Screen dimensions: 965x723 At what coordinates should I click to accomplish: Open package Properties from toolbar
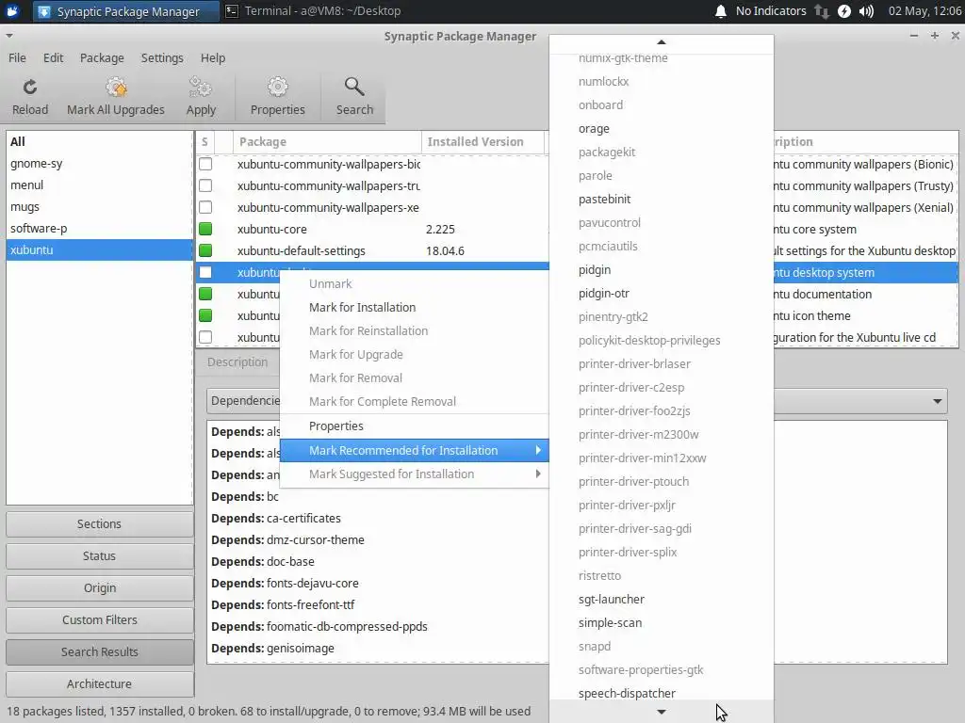[x=278, y=97]
